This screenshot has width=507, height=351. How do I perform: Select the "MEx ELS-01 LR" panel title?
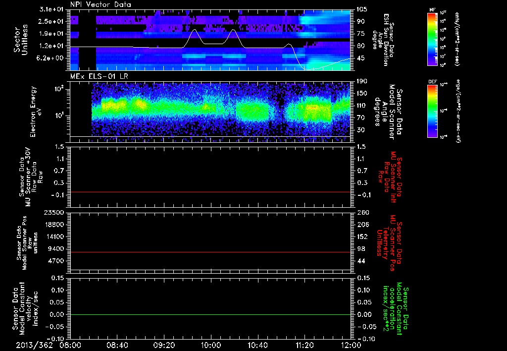[99, 76]
